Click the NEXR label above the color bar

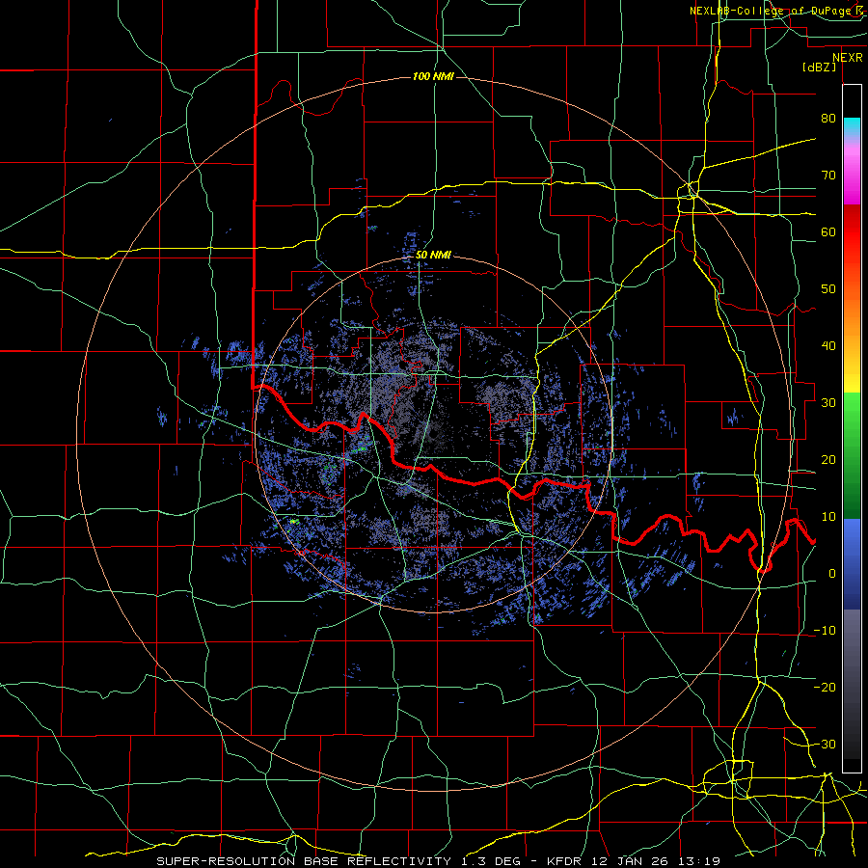848,58
